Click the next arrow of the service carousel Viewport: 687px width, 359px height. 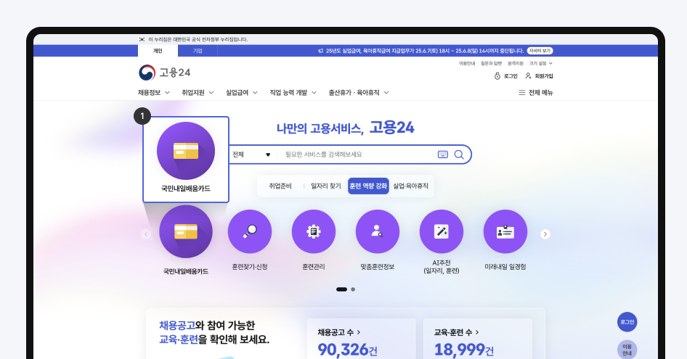point(545,234)
